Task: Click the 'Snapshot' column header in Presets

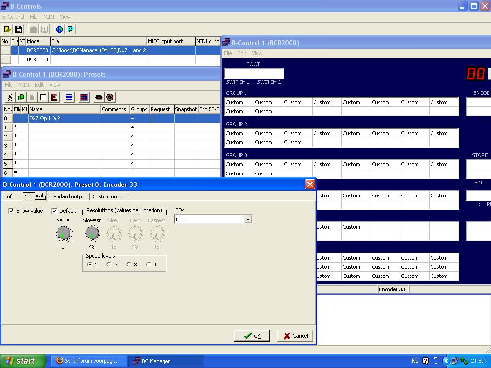Action: [187, 109]
